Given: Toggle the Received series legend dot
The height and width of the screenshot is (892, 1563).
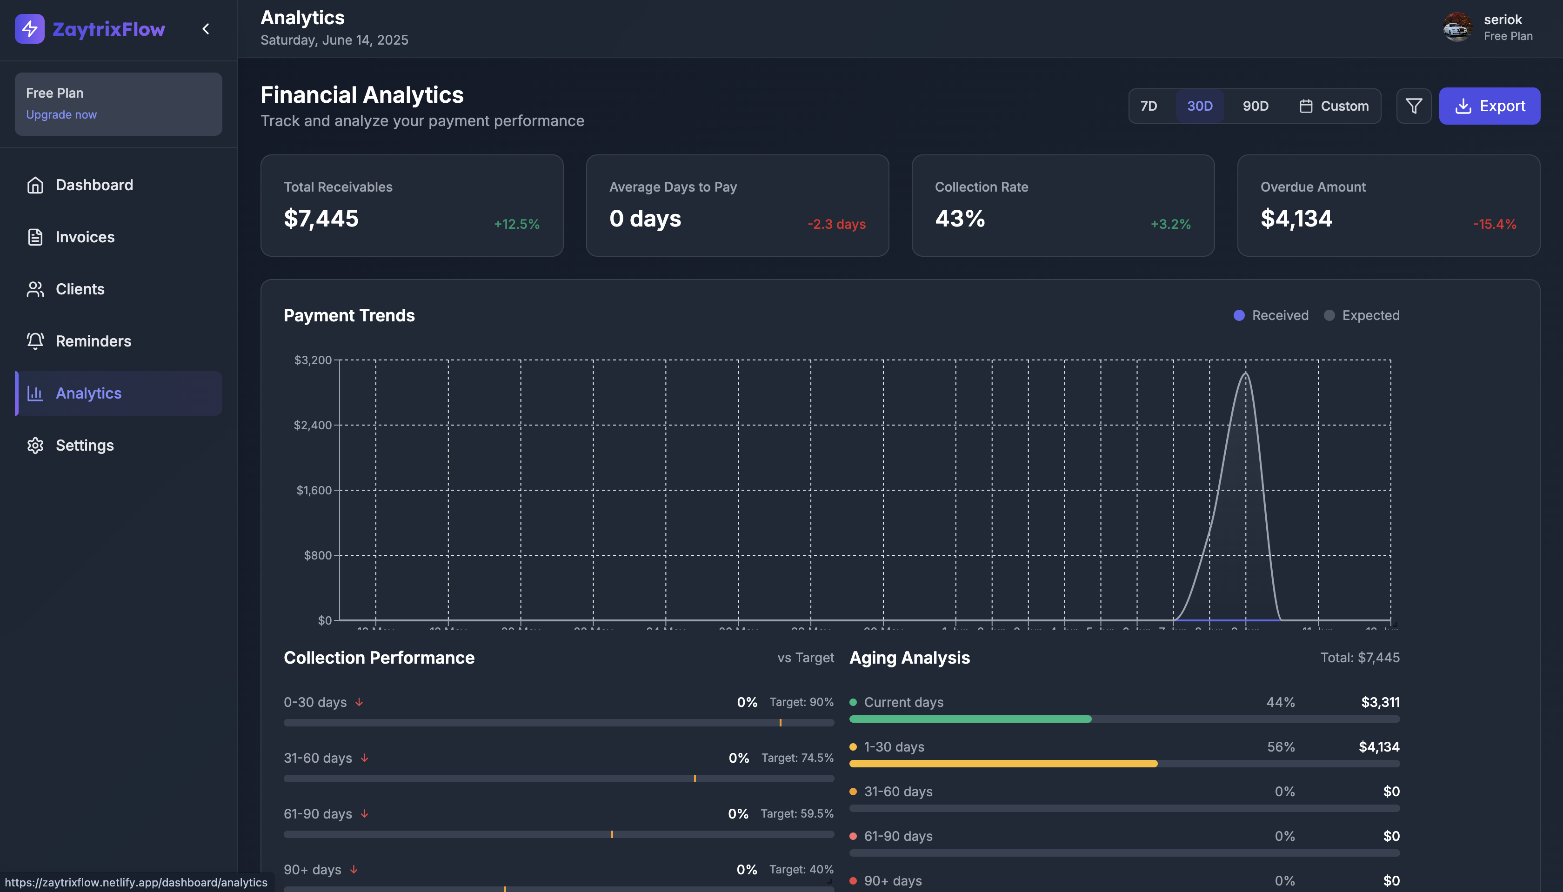Looking at the screenshot, I should coord(1239,315).
